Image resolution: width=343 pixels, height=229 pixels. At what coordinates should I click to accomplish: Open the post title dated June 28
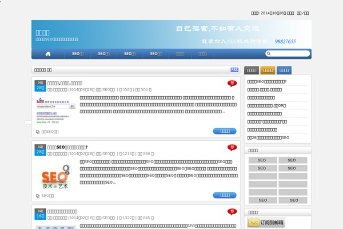click(x=65, y=83)
